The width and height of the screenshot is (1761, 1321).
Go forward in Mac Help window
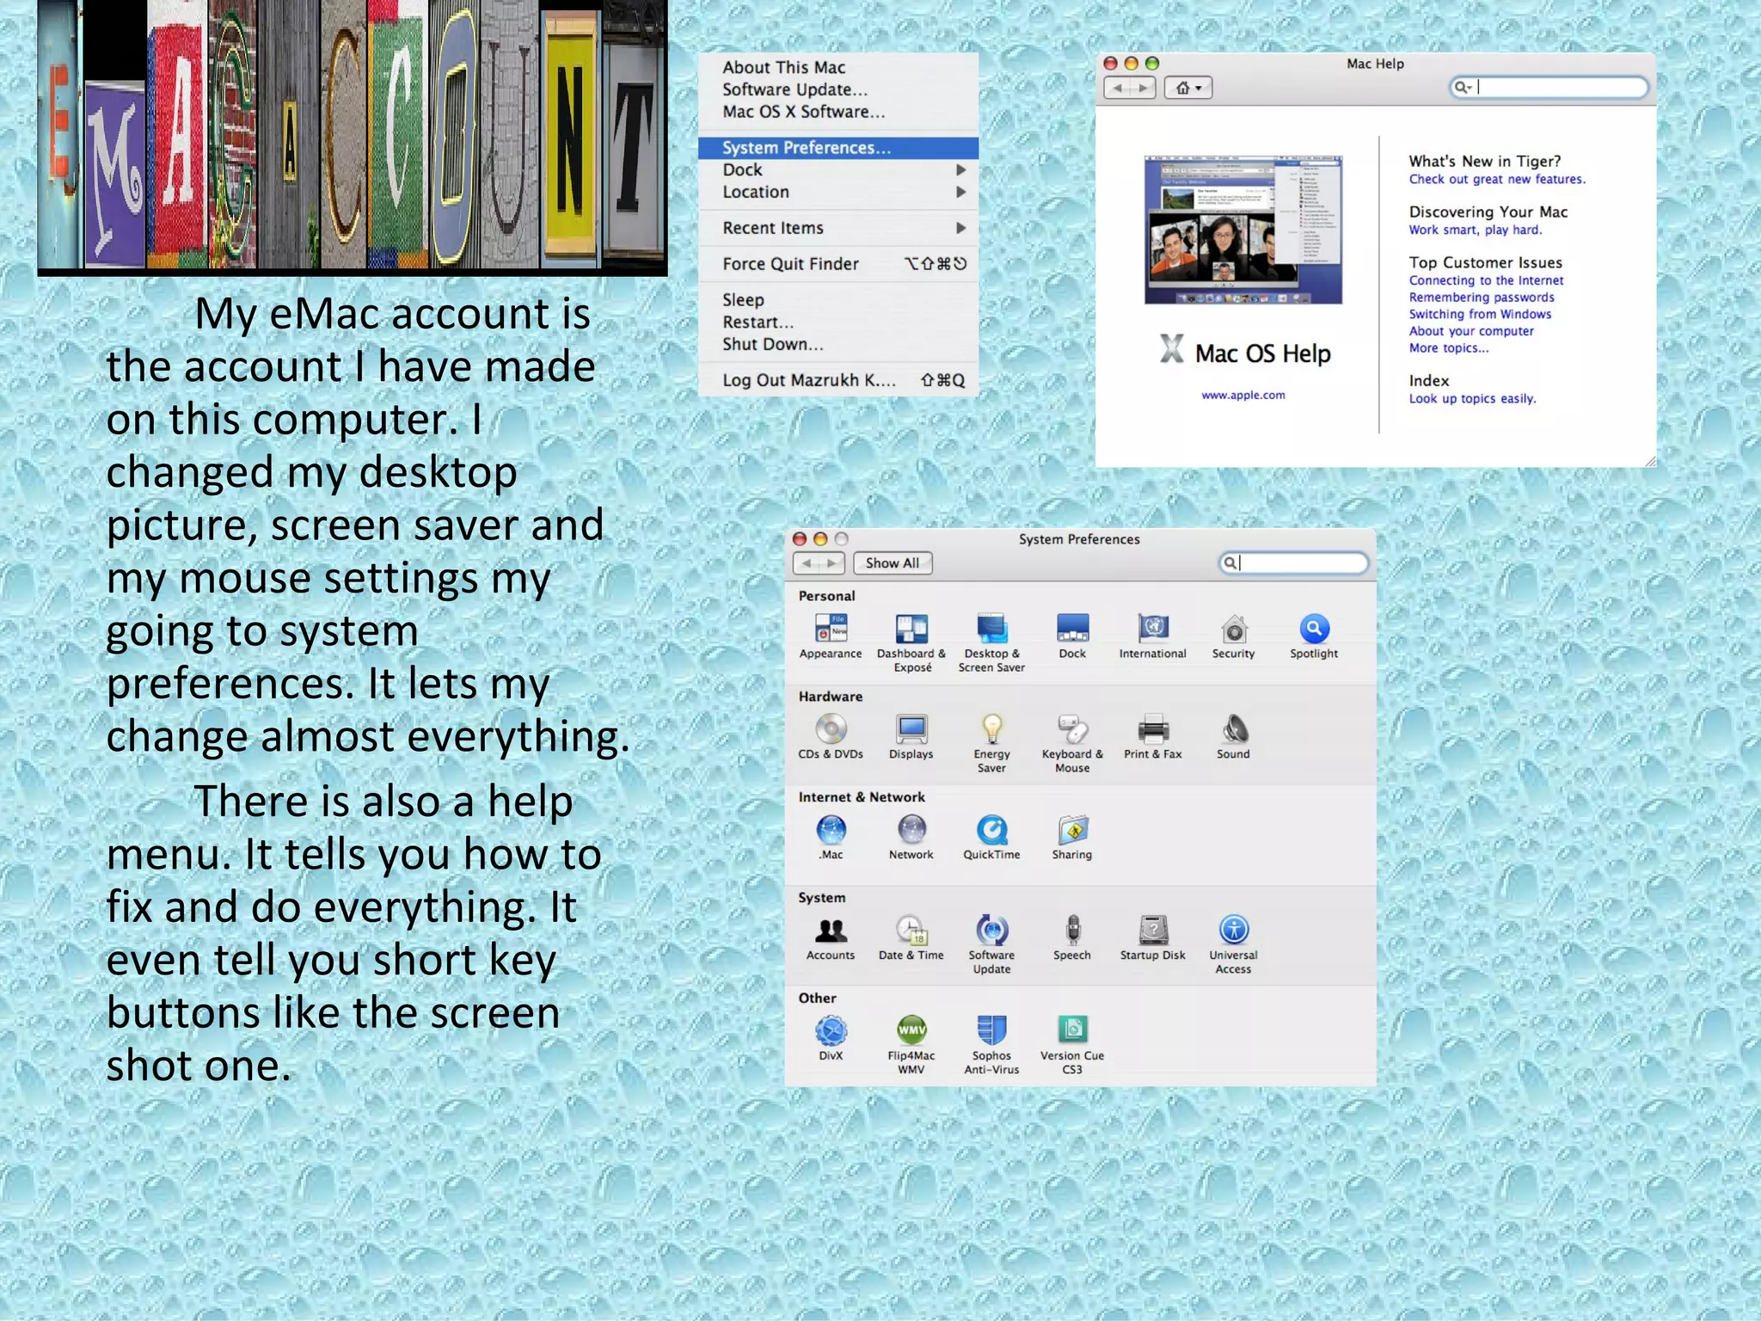(x=1143, y=88)
